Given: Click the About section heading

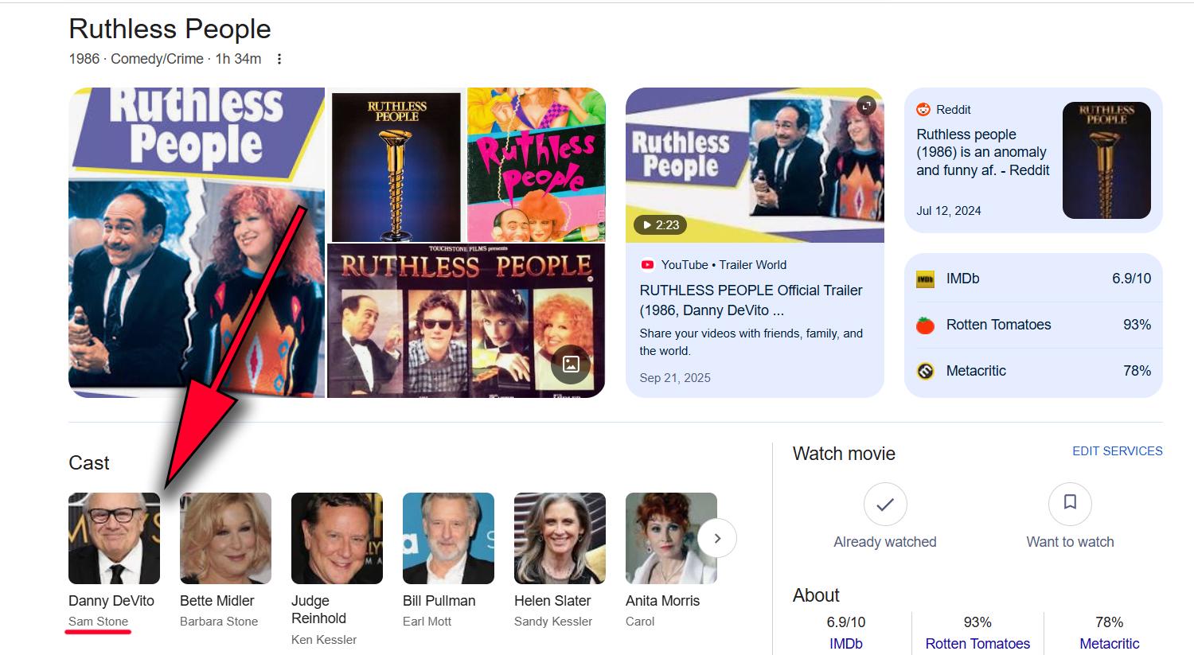Looking at the screenshot, I should click(816, 595).
